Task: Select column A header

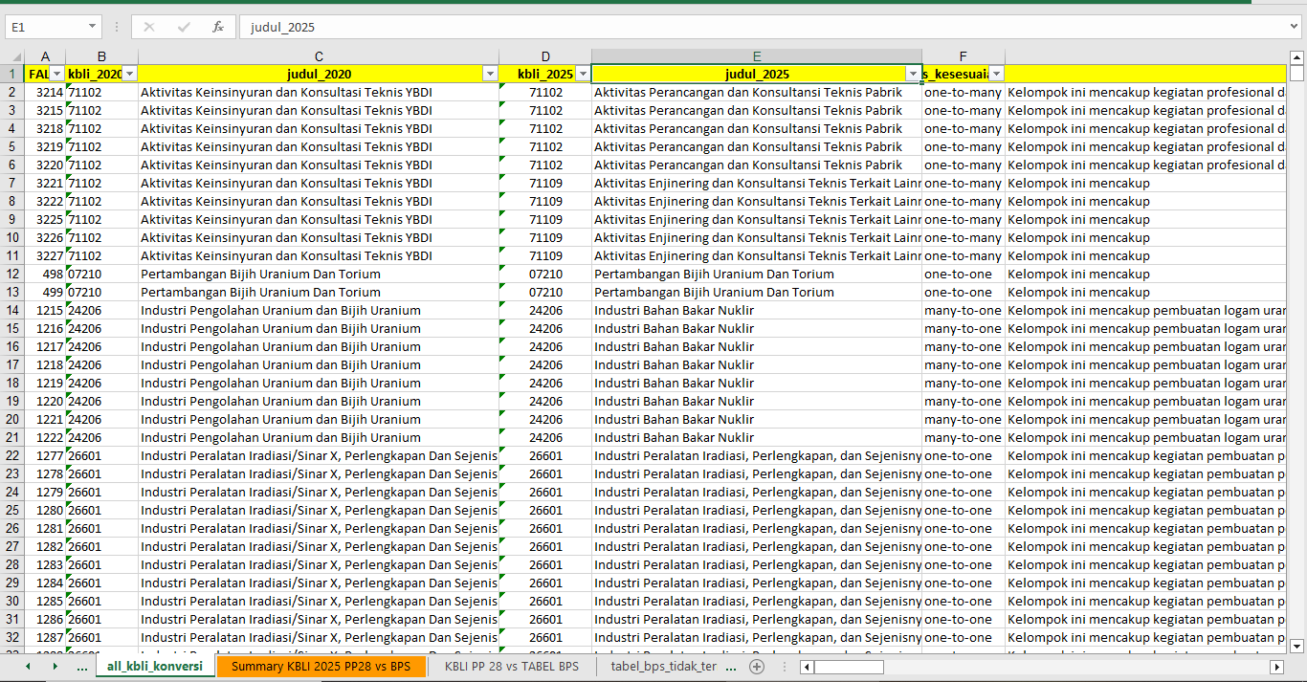Action: [45, 56]
